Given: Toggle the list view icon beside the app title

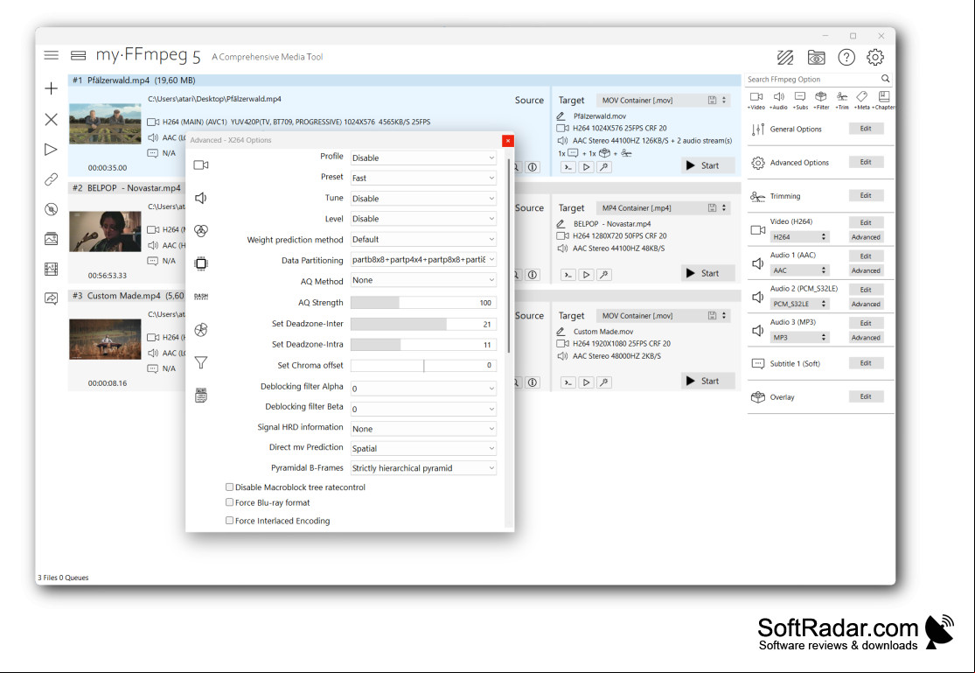Looking at the screenshot, I should point(79,55).
